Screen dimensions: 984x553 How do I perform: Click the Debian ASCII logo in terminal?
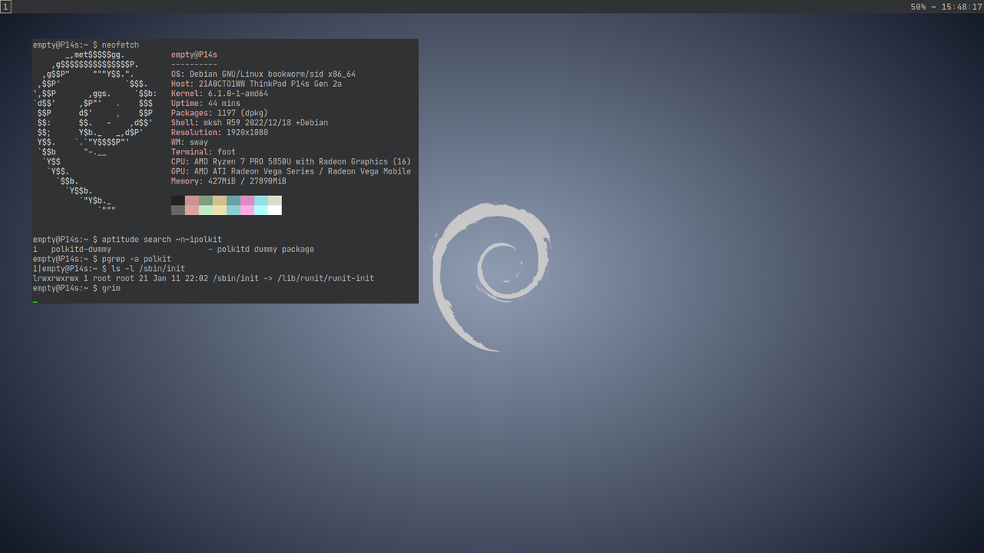tap(94, 132)
